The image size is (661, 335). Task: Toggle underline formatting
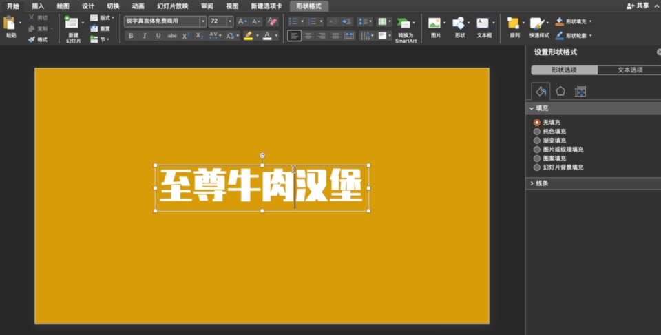coord(158,36)
